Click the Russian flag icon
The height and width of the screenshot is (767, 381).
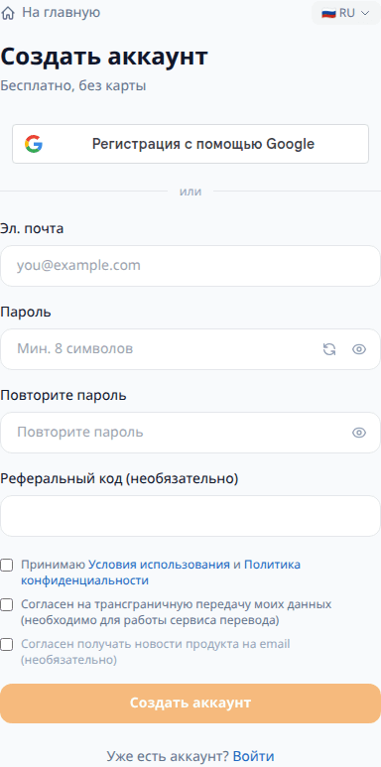pos(328,13)
